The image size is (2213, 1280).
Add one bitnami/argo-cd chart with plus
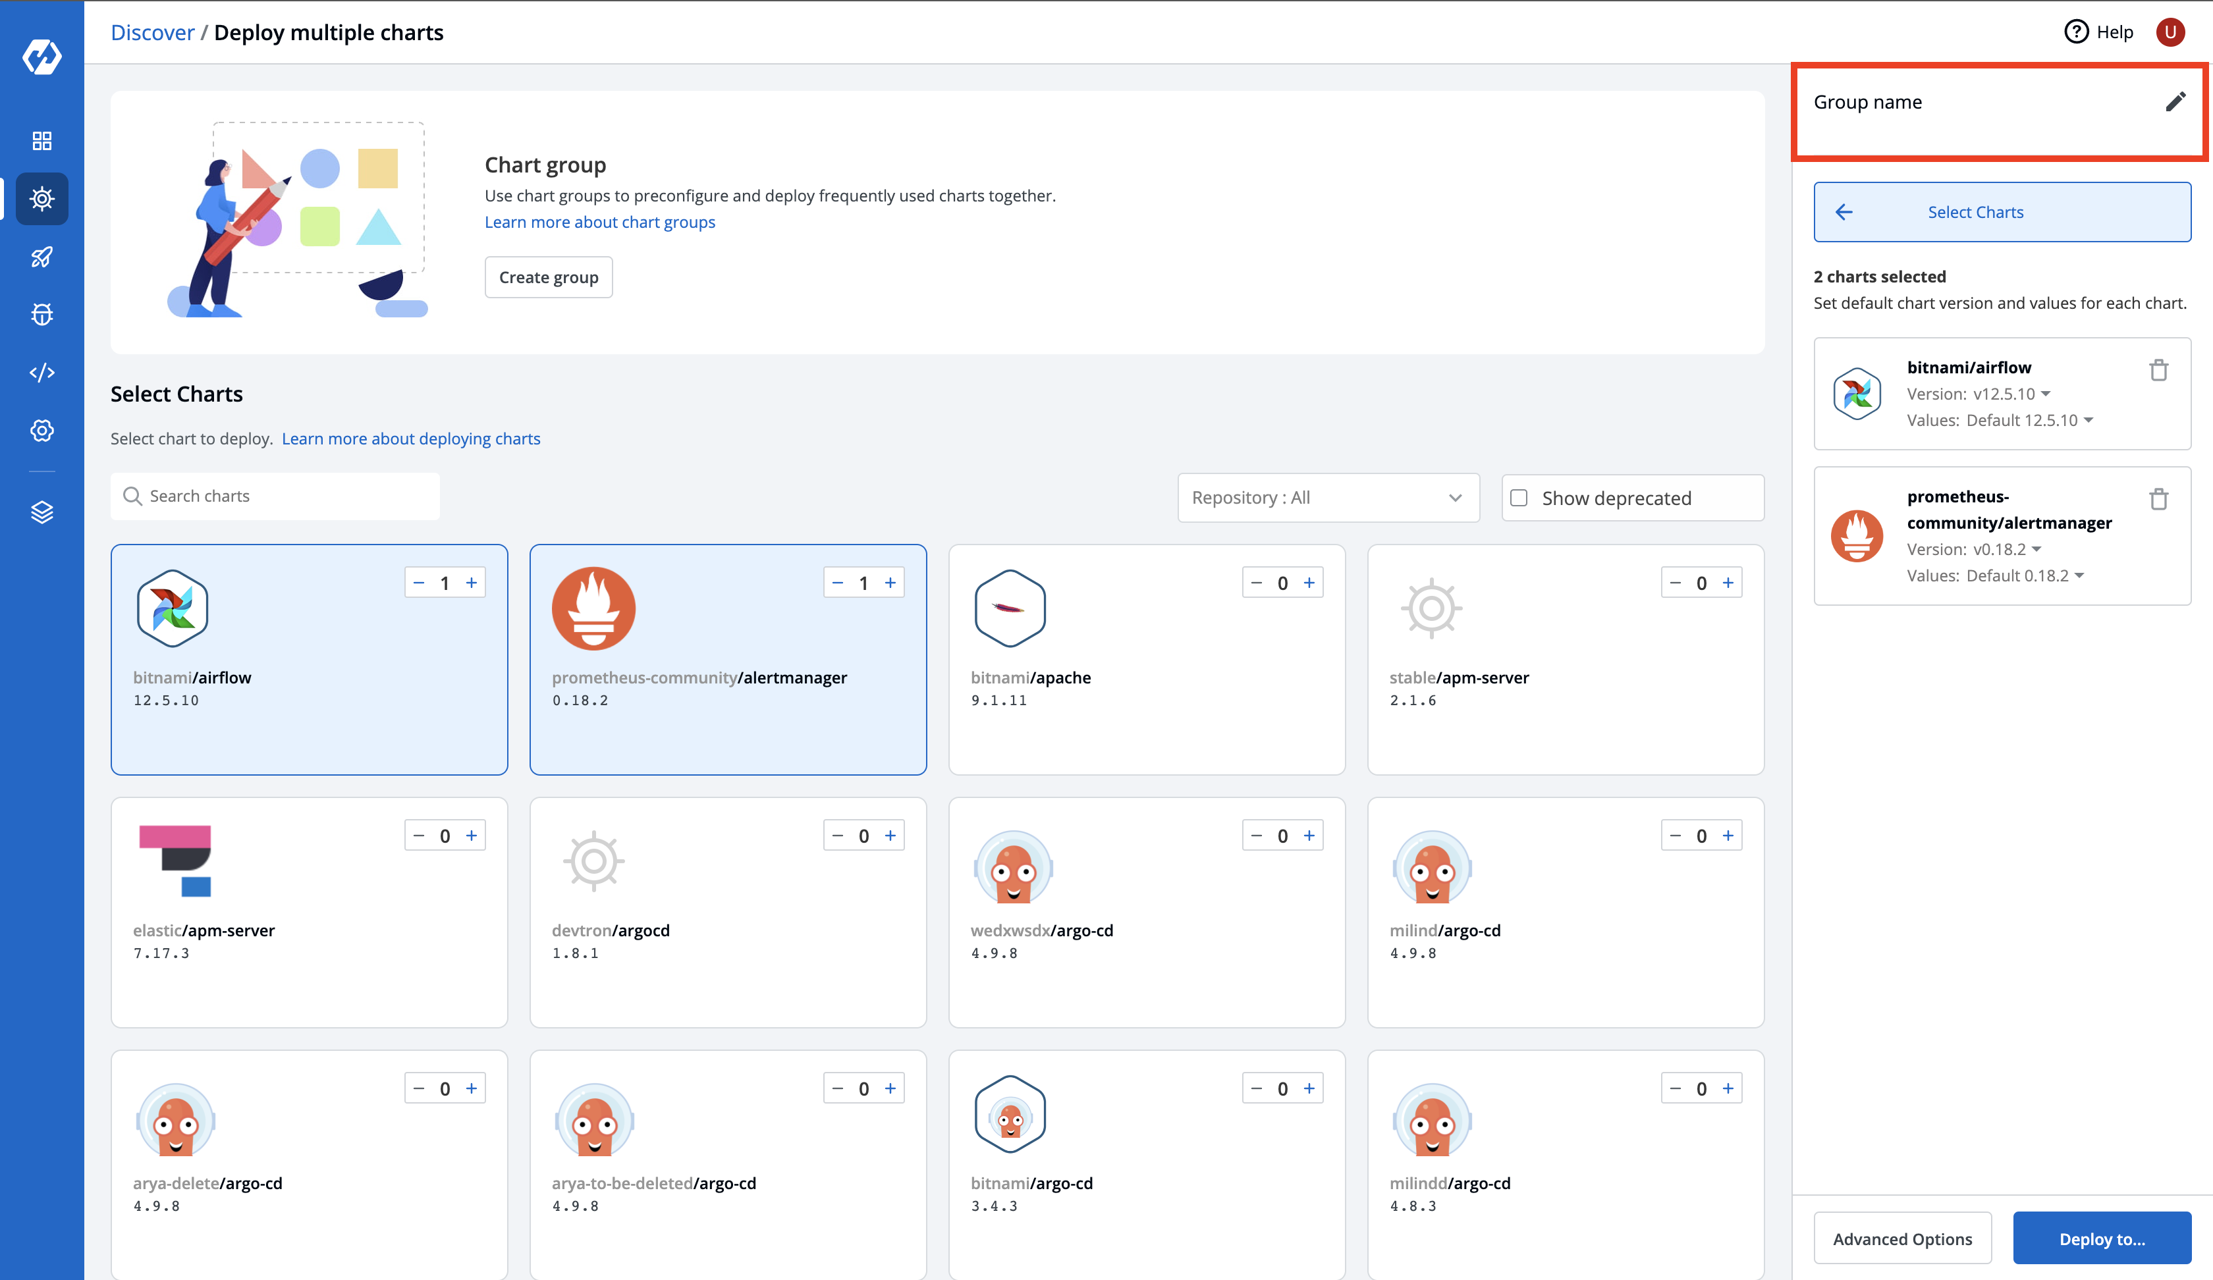[x=1309, y=1088]
